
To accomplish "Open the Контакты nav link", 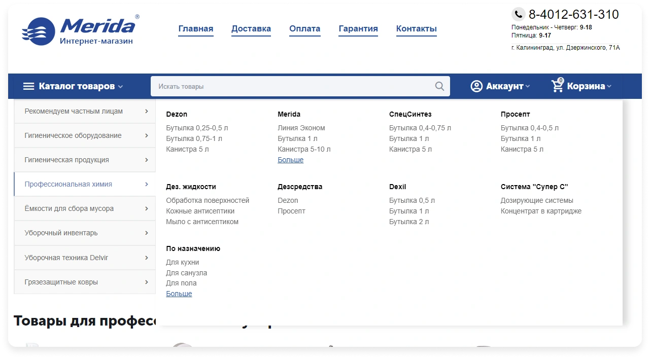I will click(417, 29).
